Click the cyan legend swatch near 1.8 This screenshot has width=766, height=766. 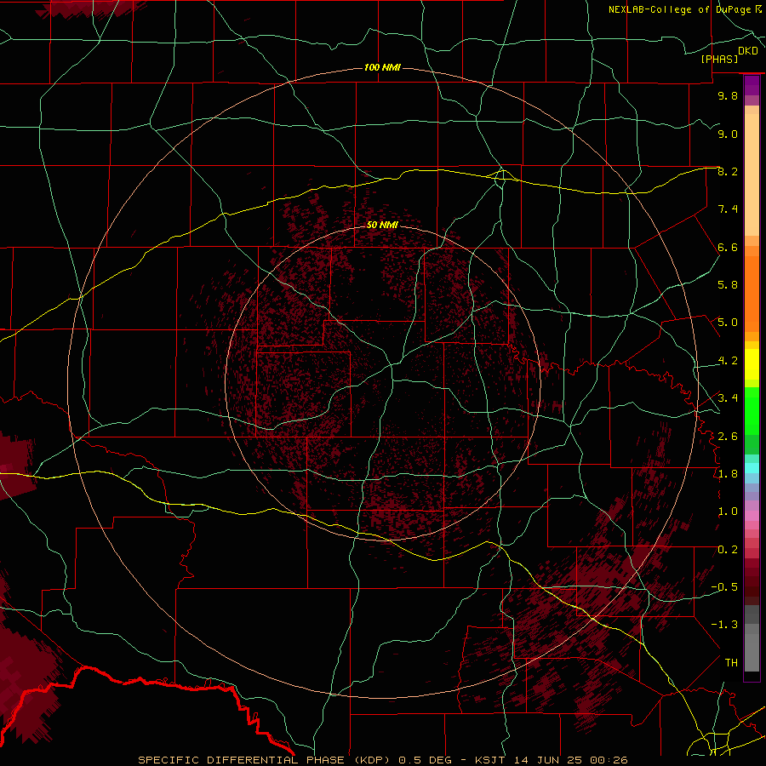click(752, 468)
